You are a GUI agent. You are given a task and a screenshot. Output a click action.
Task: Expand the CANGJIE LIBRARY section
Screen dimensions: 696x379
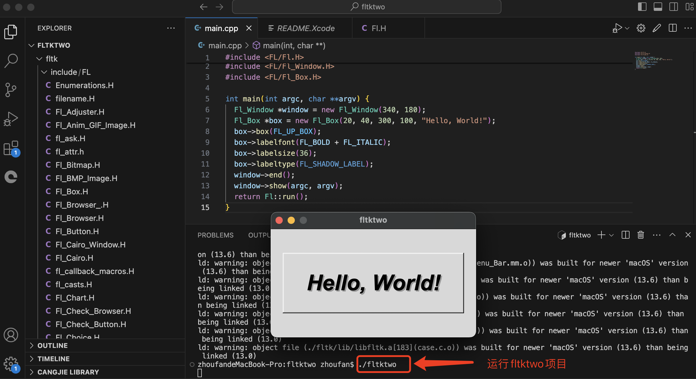click(105, 372)
